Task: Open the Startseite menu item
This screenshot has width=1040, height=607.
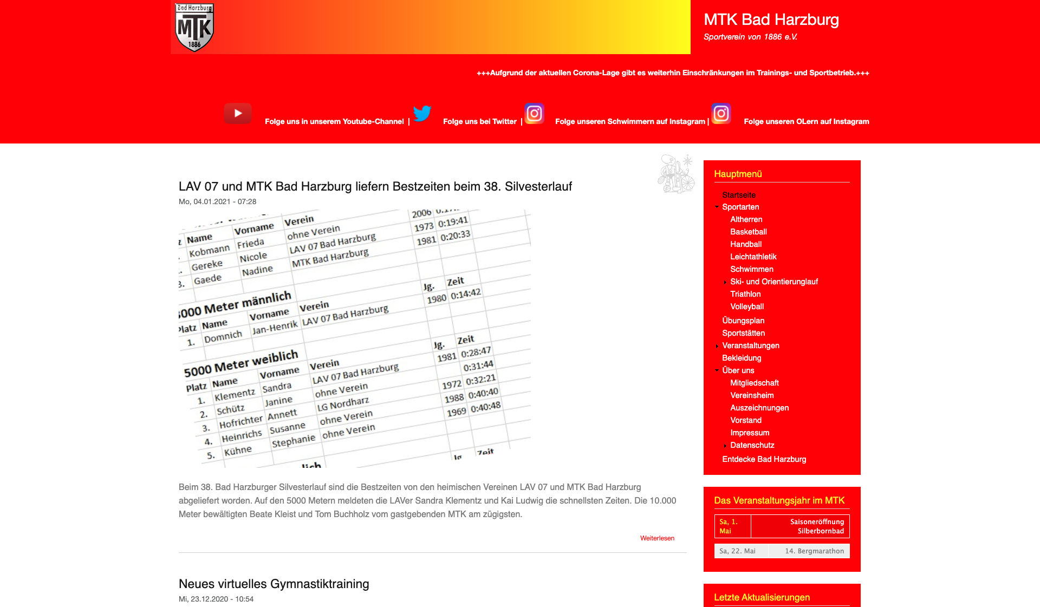Action: 739,195
